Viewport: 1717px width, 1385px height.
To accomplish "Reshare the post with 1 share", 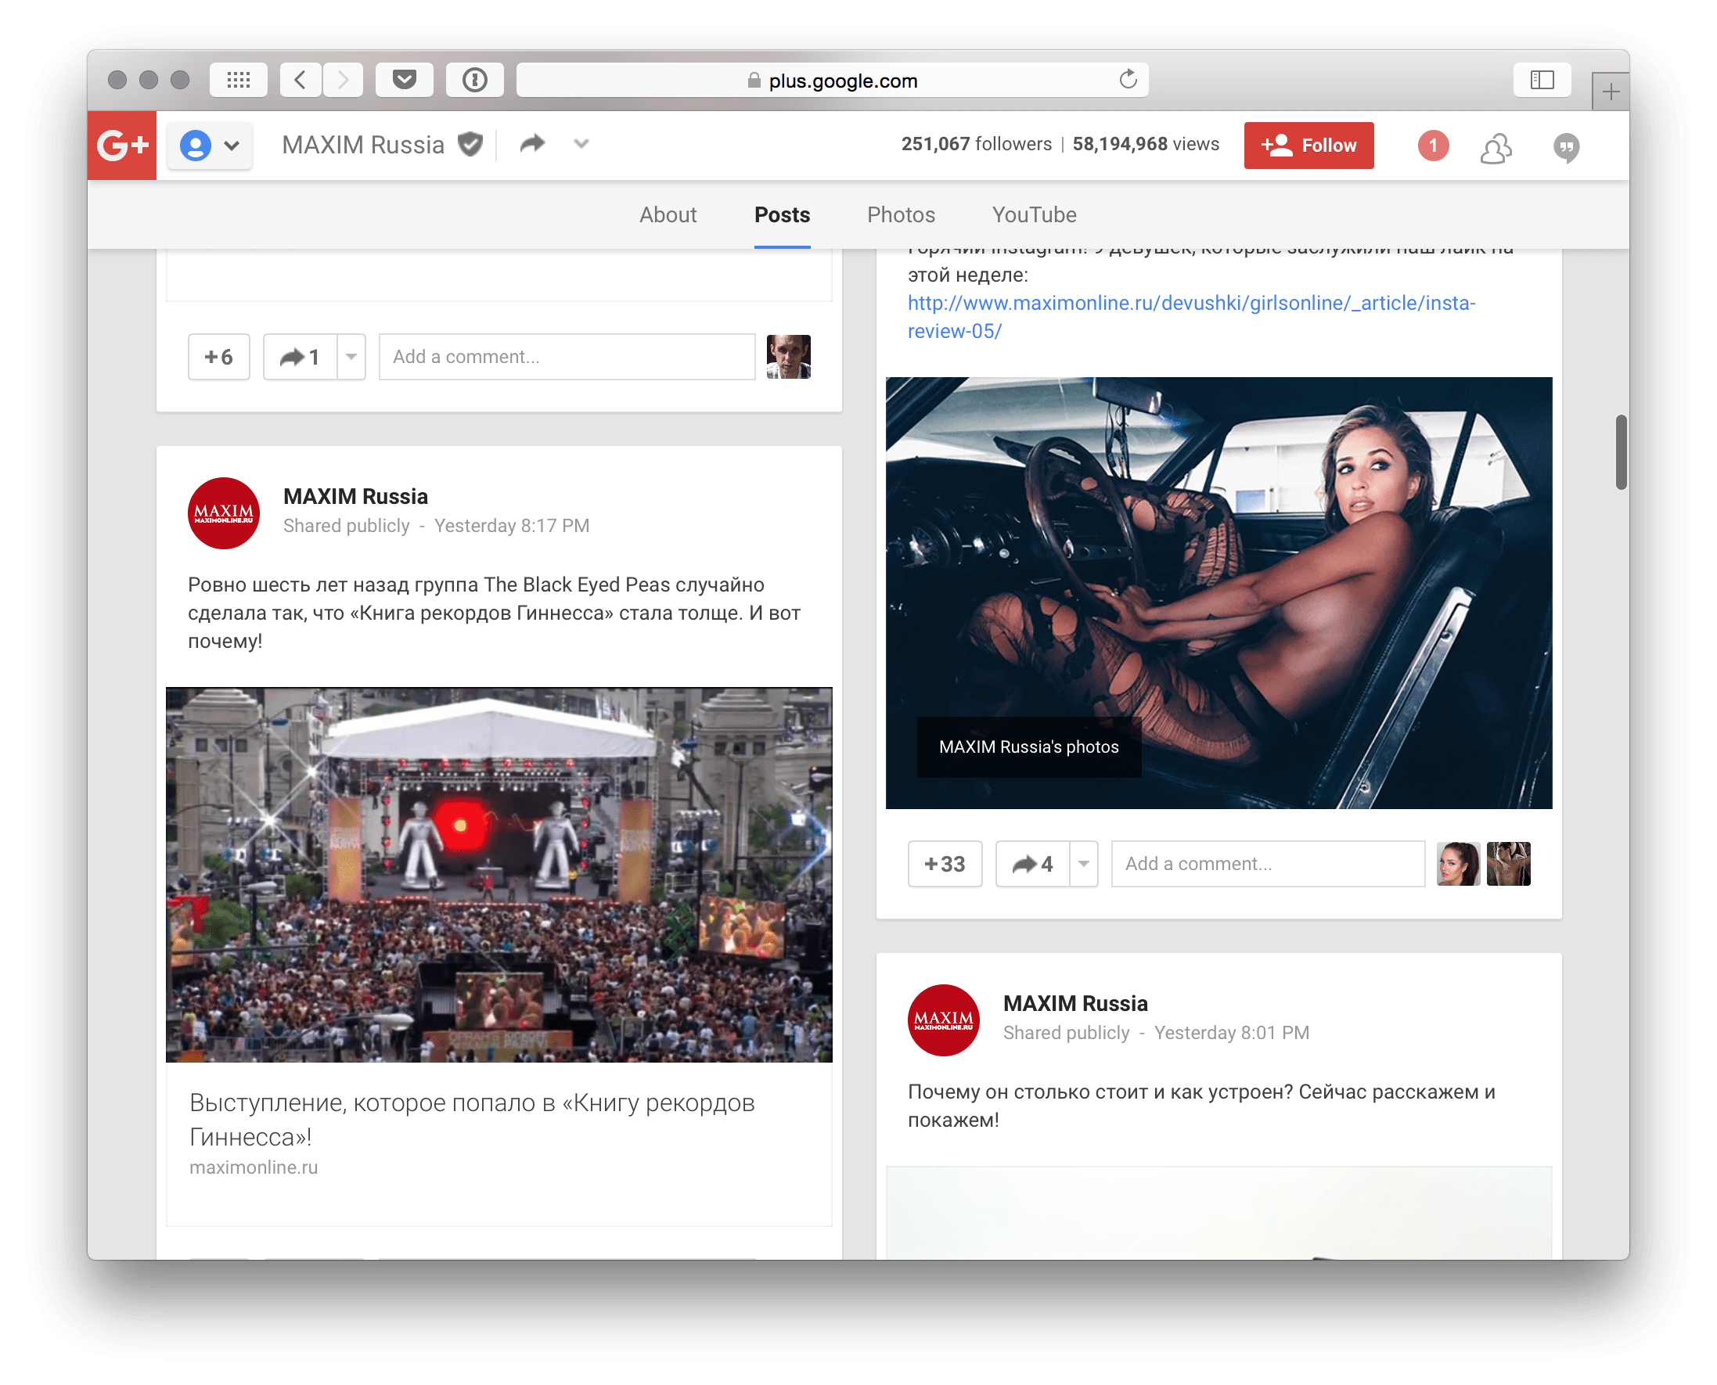I will (300, 357).
